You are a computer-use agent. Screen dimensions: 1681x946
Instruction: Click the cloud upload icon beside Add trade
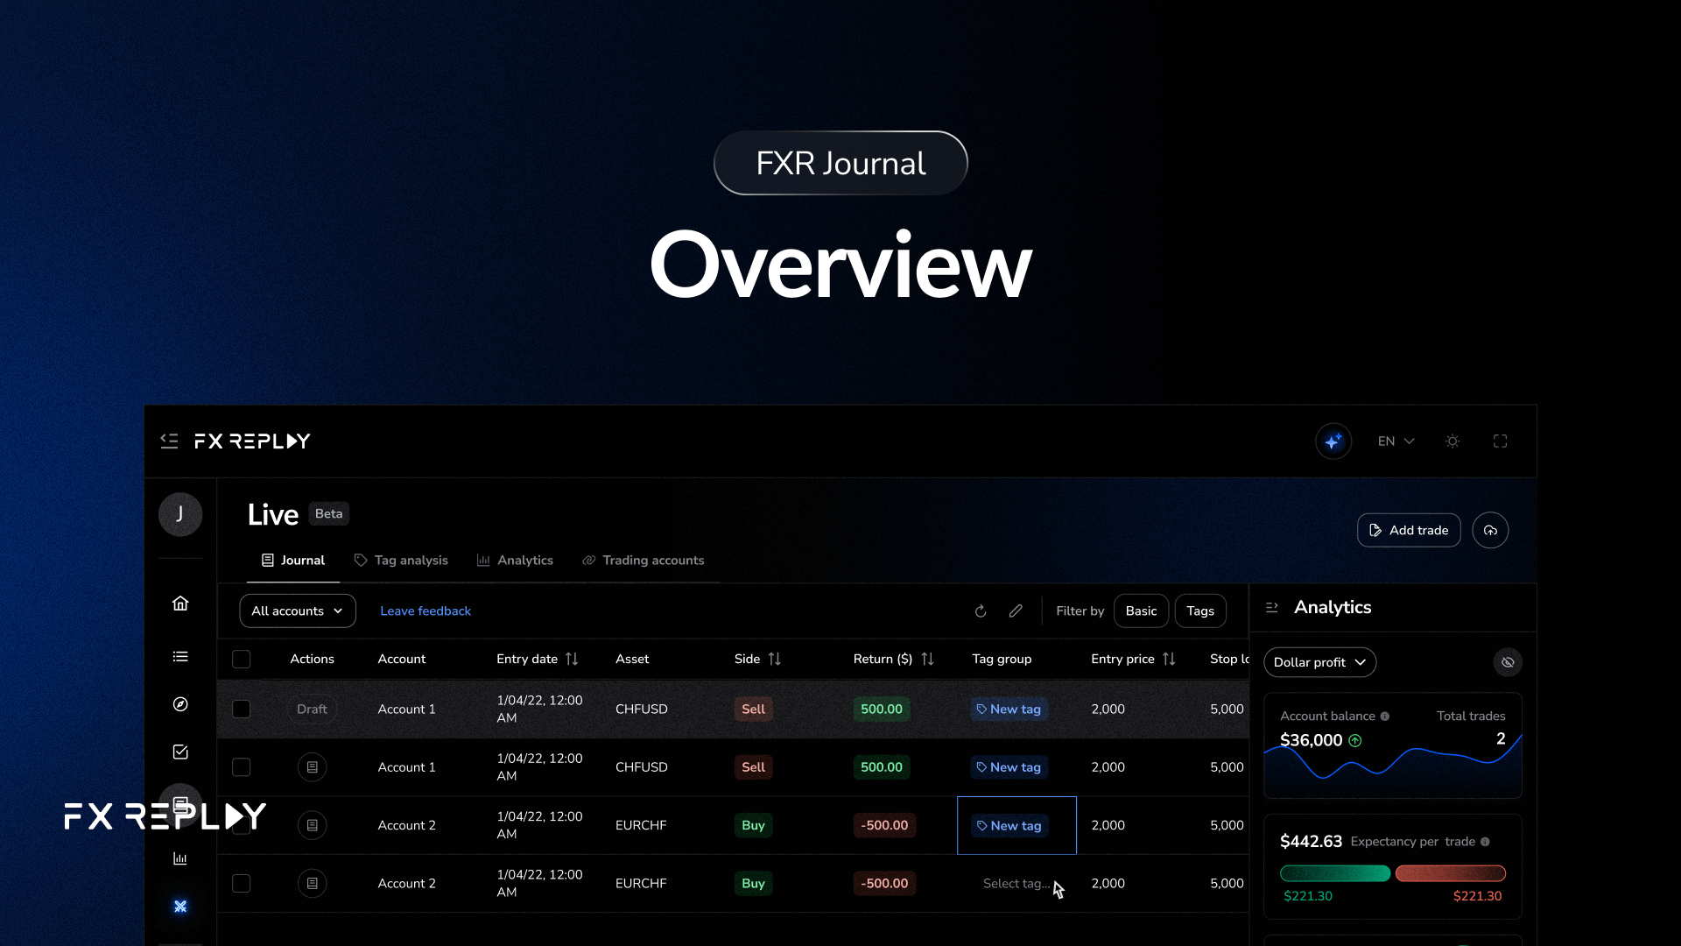point(1490,531)
